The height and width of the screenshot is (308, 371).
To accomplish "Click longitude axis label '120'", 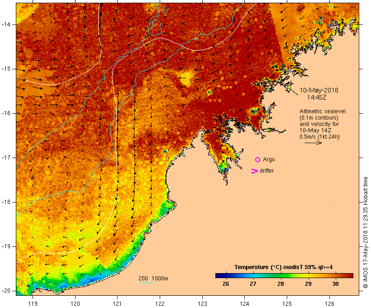I will (75, 303).
